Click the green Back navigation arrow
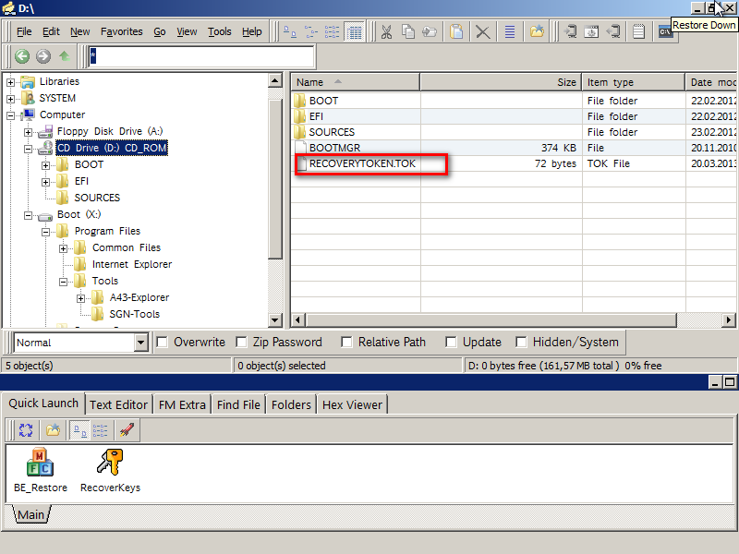Screen dimensions: 739x554 pyautogui.click(x=22, y=56)
